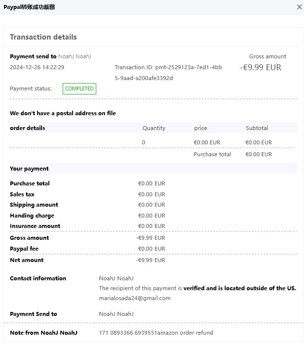This screenshot has width=304, height=352.
Task: Click the Subtotal column header
Action: pyautogui.click(x=257, y=128)
